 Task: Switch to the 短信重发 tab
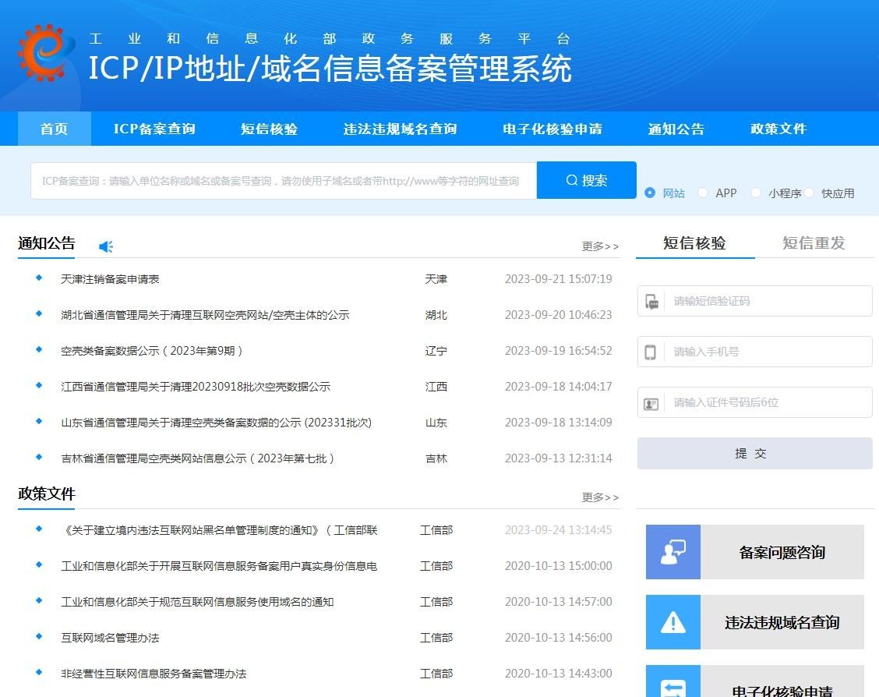(812, 242)
